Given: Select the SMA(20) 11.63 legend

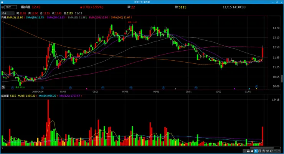Looking at the screenshot, I should [56, 18].
